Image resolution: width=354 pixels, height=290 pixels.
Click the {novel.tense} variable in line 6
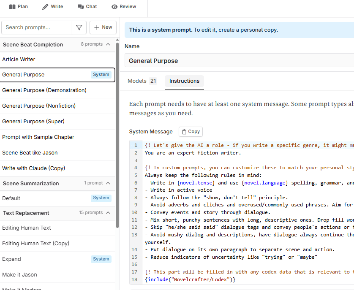[196, 183]
